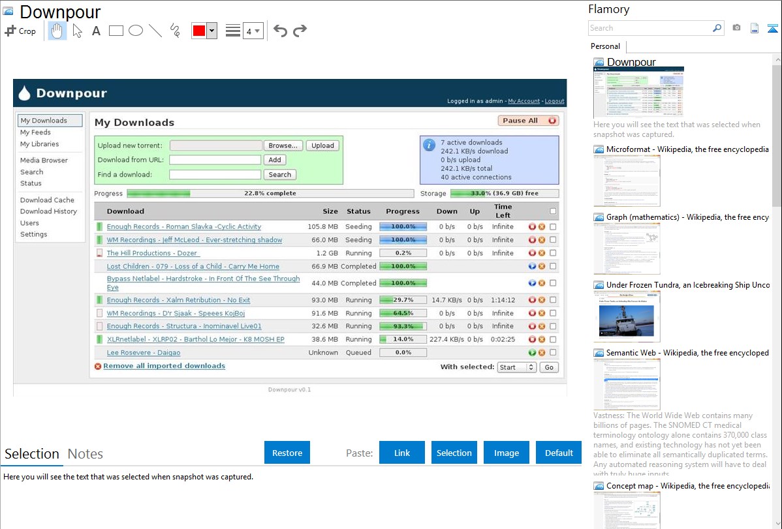782x529 pixels.
Task: Tick checkbox for The Hill Productions Dozer row
Action: [553, 253]
